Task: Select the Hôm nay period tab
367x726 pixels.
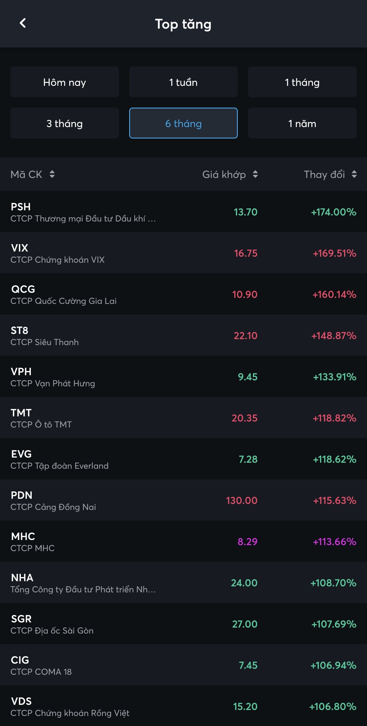Action: [65, 82]
